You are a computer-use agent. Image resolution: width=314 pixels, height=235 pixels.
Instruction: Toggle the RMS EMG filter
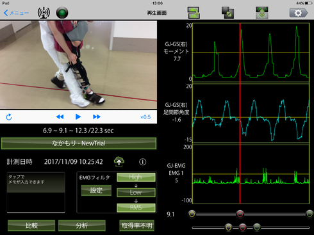pyautogui.click(x=136, y=207)
